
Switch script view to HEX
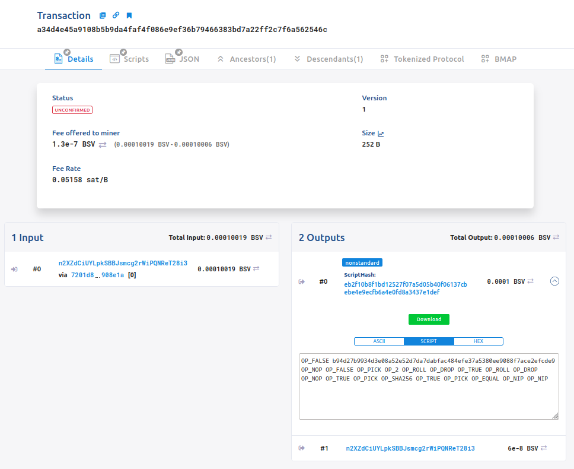[x=478, y=341]
